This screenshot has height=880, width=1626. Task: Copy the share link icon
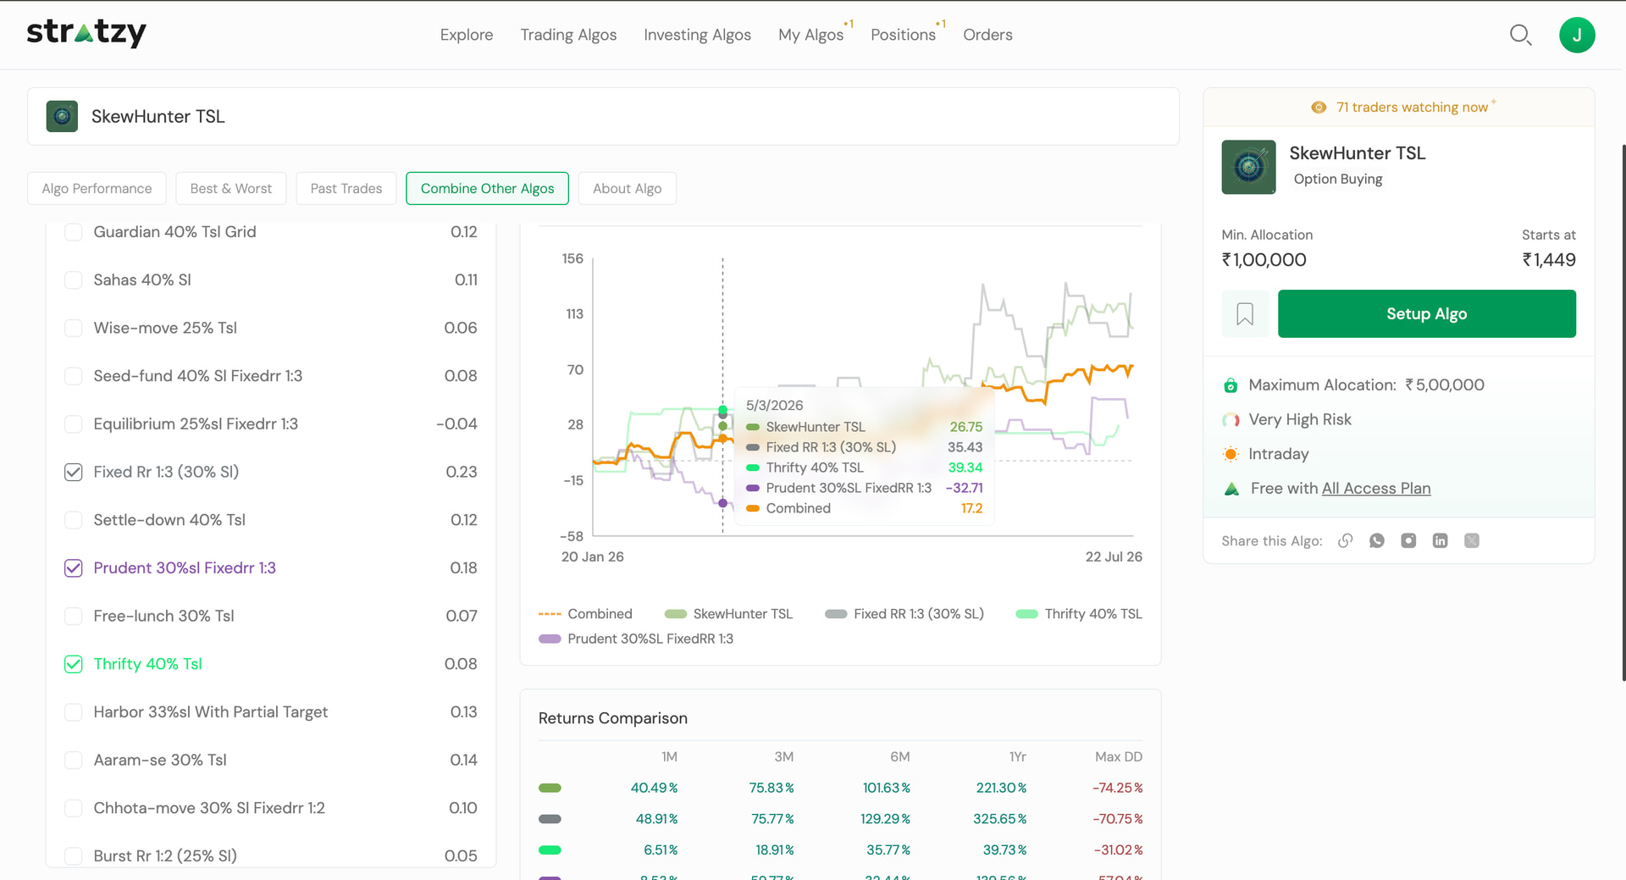(1345, 540)
